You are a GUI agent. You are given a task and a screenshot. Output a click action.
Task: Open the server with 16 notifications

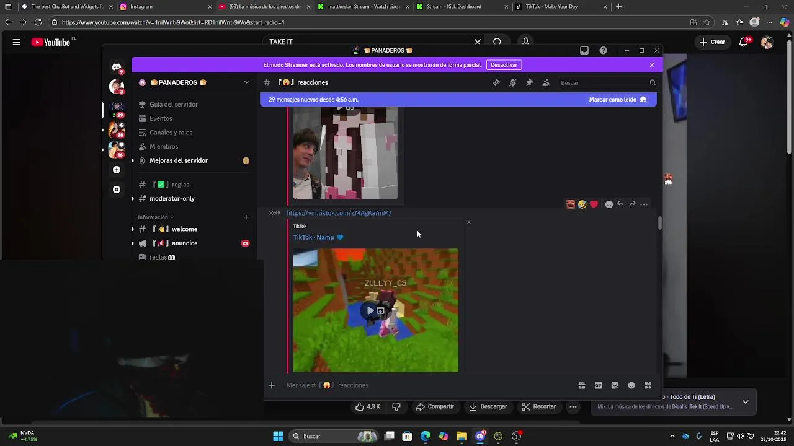pyautogui.click(x=117, y=149)
